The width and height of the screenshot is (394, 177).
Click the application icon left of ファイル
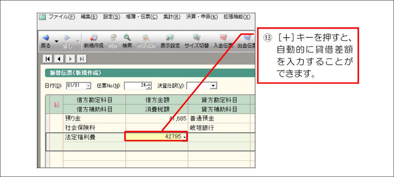tap(42, 17)
